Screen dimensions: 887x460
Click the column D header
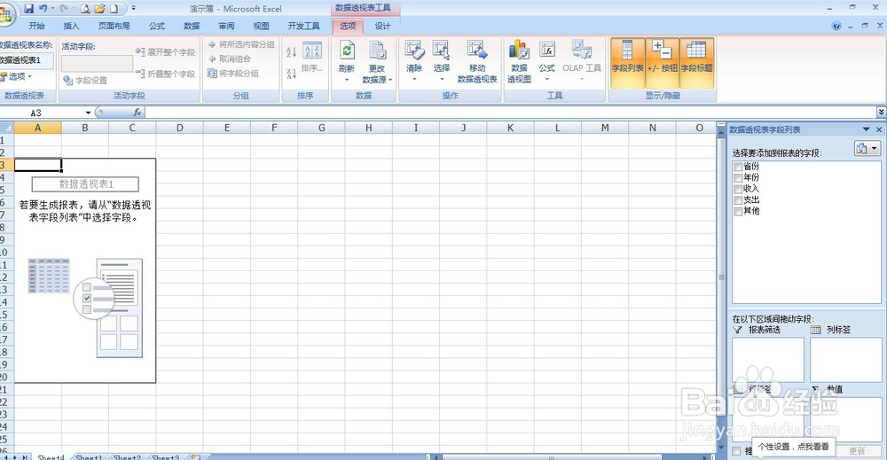coord(179,128)
